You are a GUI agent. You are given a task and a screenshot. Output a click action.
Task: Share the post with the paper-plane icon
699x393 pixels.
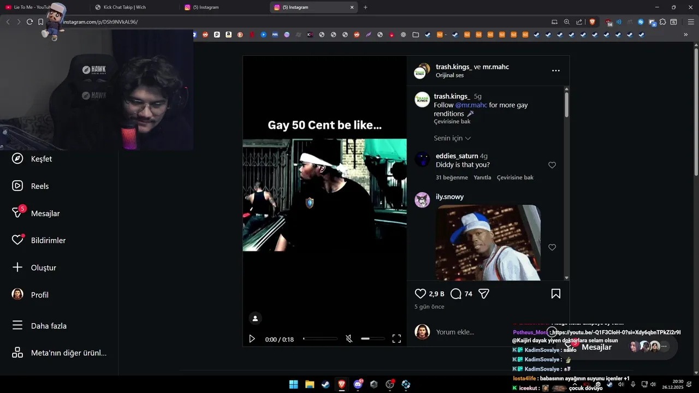tap(483, 294)
